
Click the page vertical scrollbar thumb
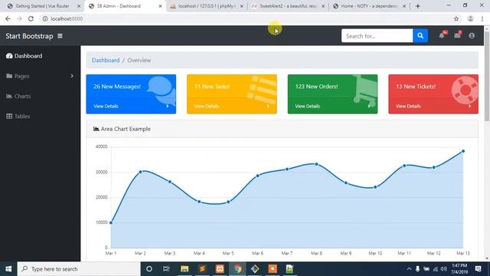[x=487, y=76]
